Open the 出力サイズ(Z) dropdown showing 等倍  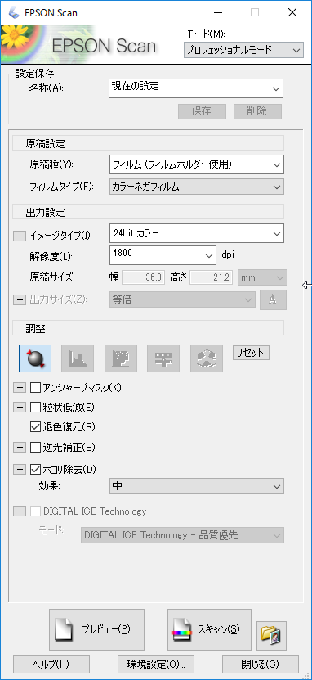click(182, 299)
